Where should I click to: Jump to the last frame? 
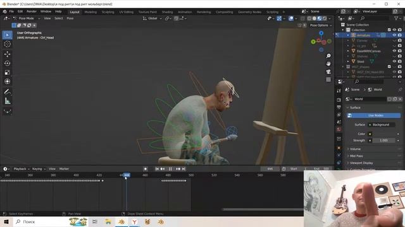[184, 169]
